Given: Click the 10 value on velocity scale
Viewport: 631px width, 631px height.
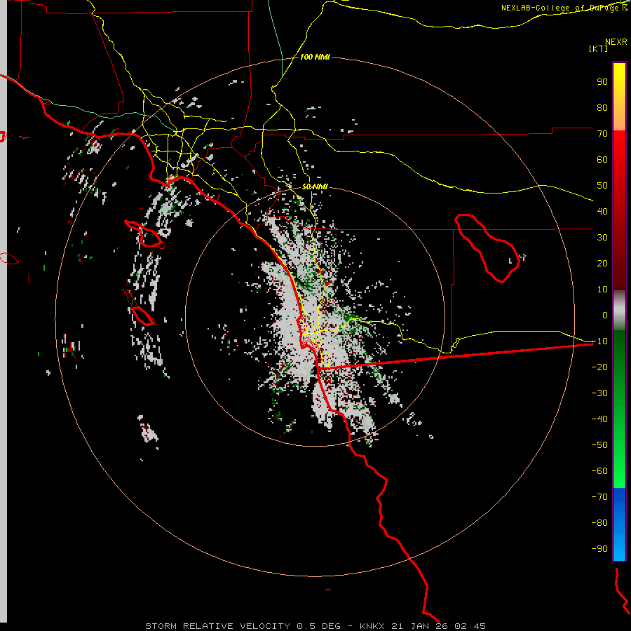Looking at the screenshot, I should tap(602, 290).
